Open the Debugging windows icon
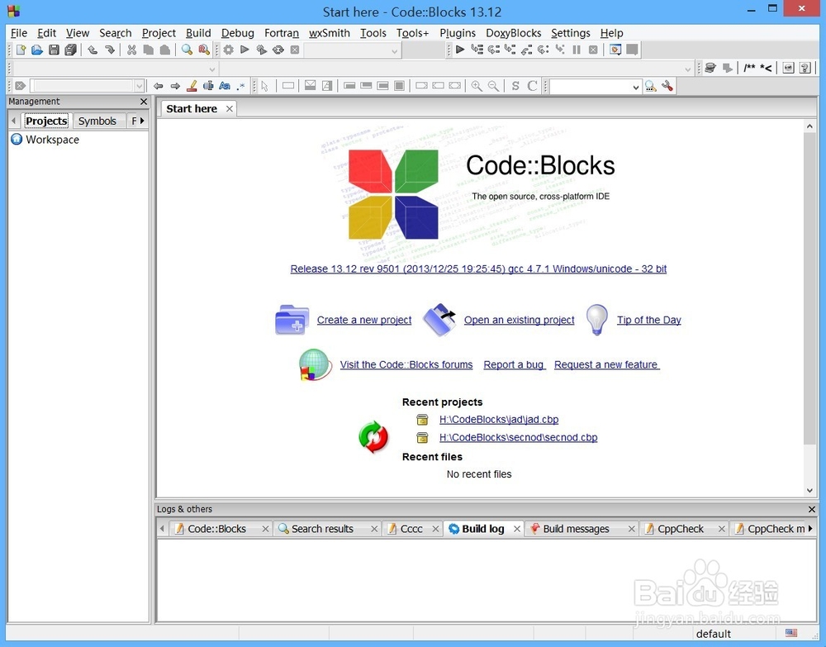 [615, 50]
